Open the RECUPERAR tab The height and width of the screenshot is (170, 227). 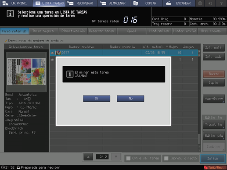[81, 3]
